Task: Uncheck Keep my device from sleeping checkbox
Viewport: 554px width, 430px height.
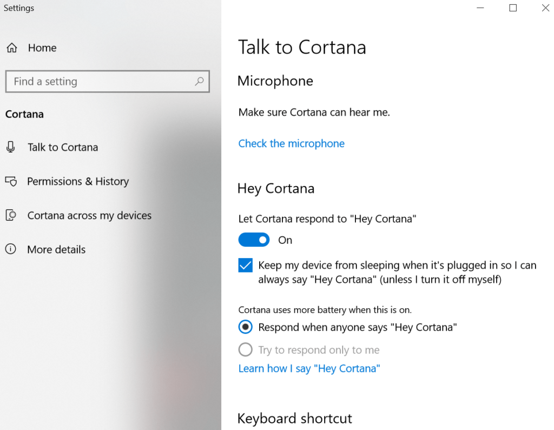Action: click(246, 266)
